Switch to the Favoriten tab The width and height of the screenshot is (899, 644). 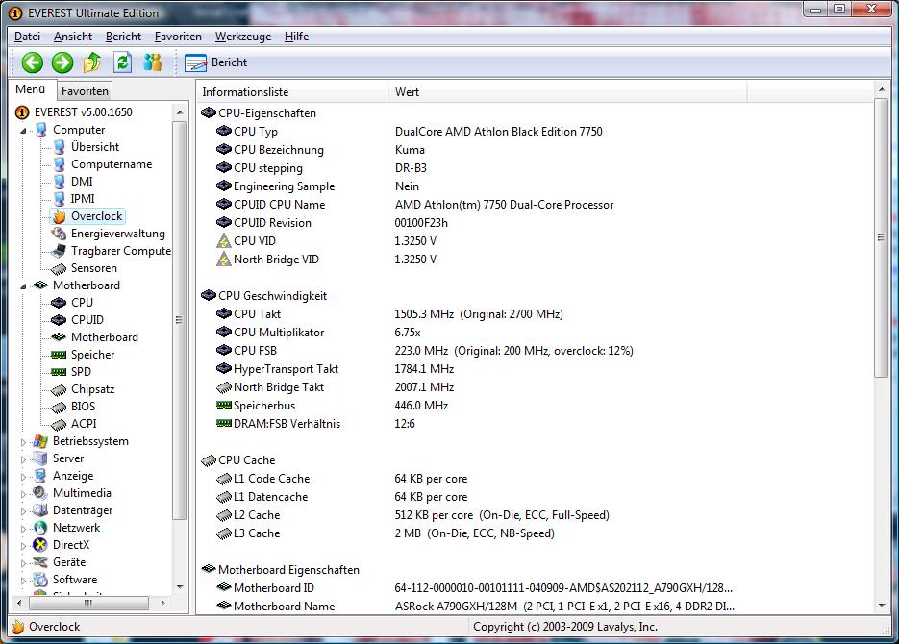[x=85, y=90]
